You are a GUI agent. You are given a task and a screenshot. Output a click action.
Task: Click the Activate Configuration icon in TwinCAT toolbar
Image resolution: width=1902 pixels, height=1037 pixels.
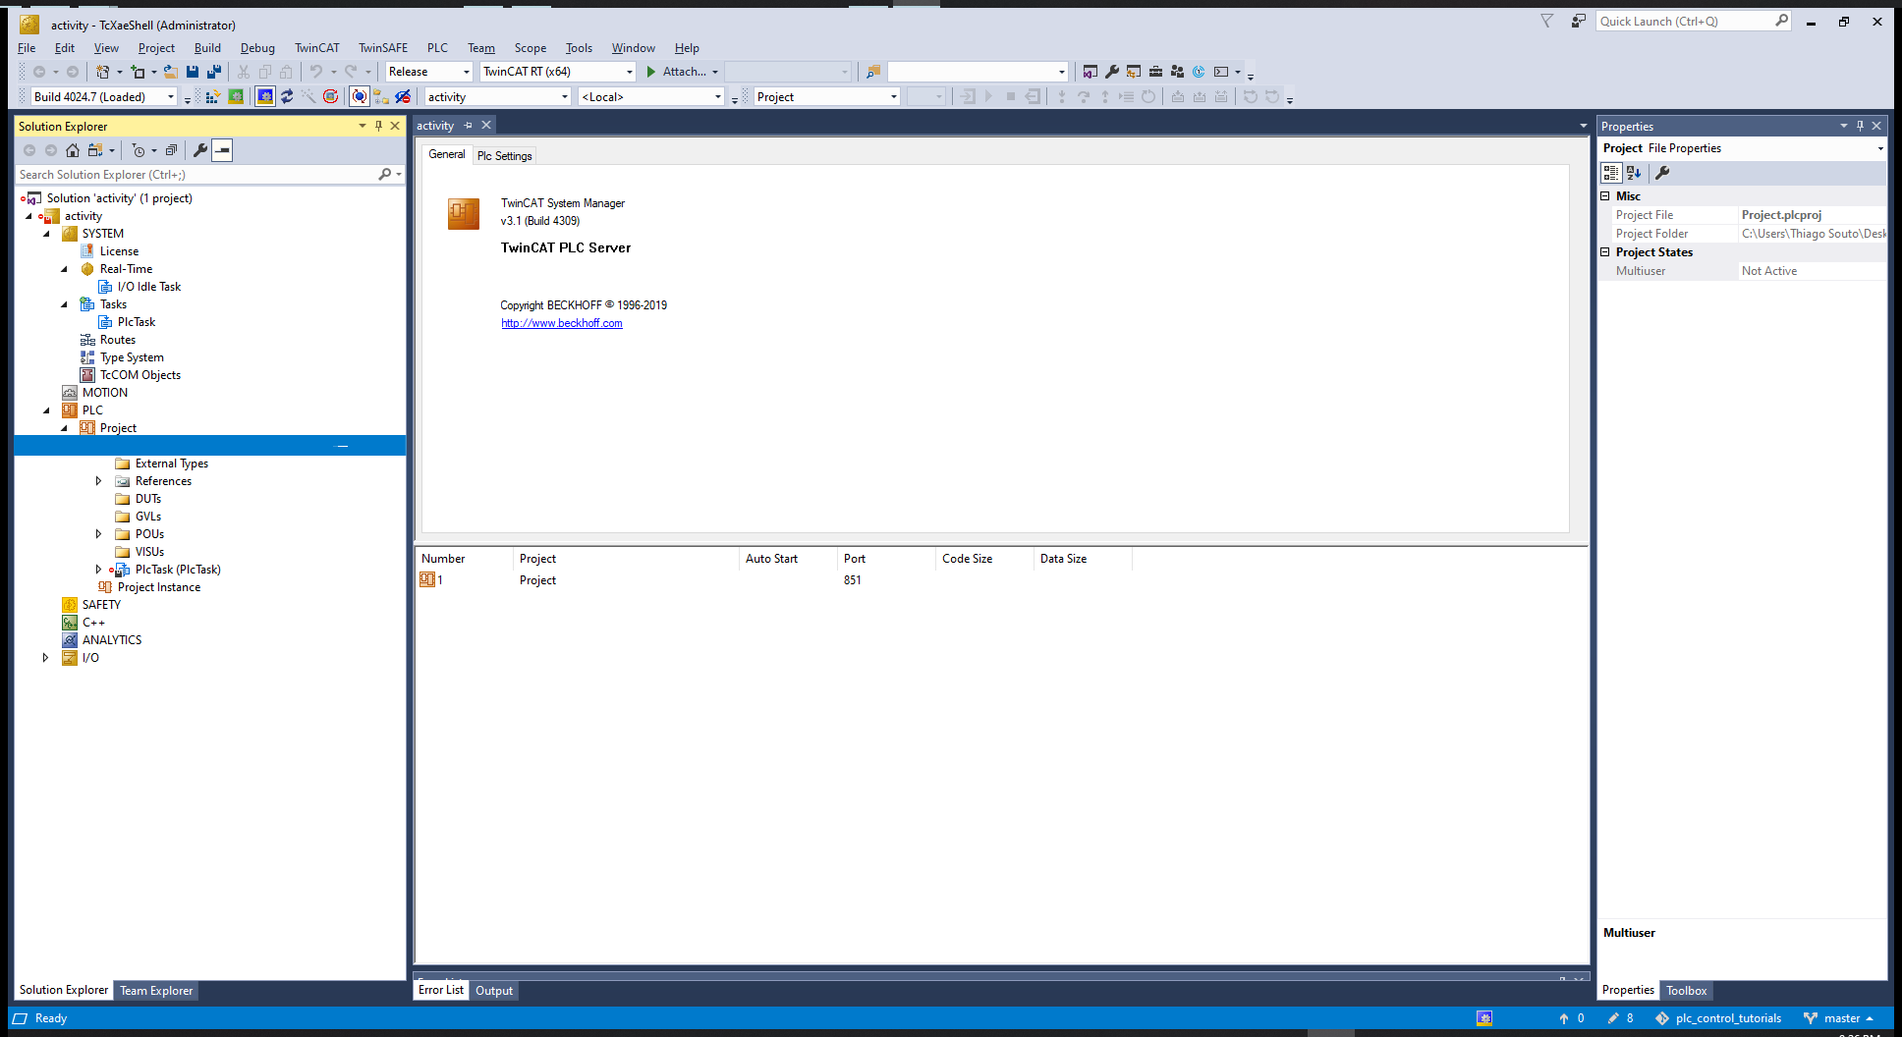(212, 96)
